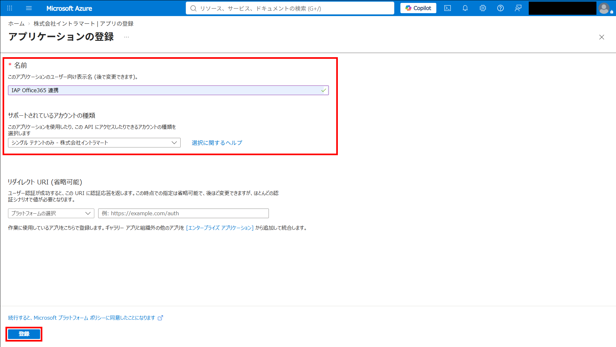Open the help question mark icon

coord(501,8)
